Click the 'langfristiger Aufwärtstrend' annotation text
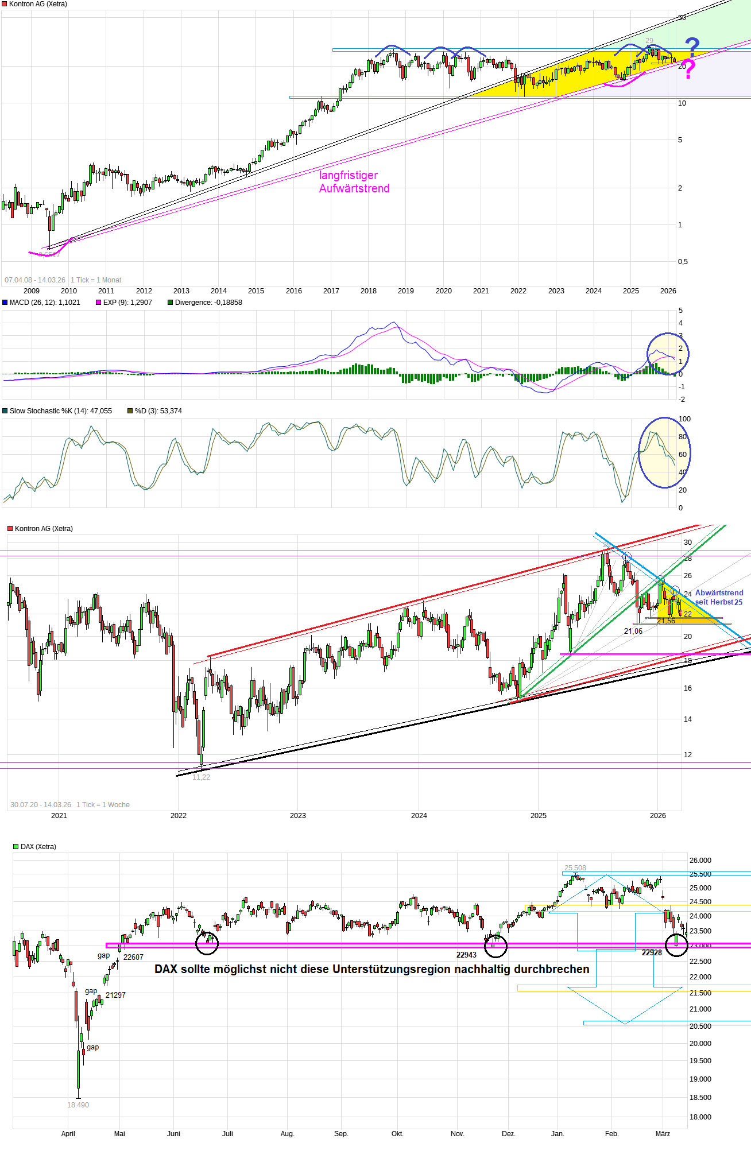This screenshot has height=1170, width=751. click(354, 182)
